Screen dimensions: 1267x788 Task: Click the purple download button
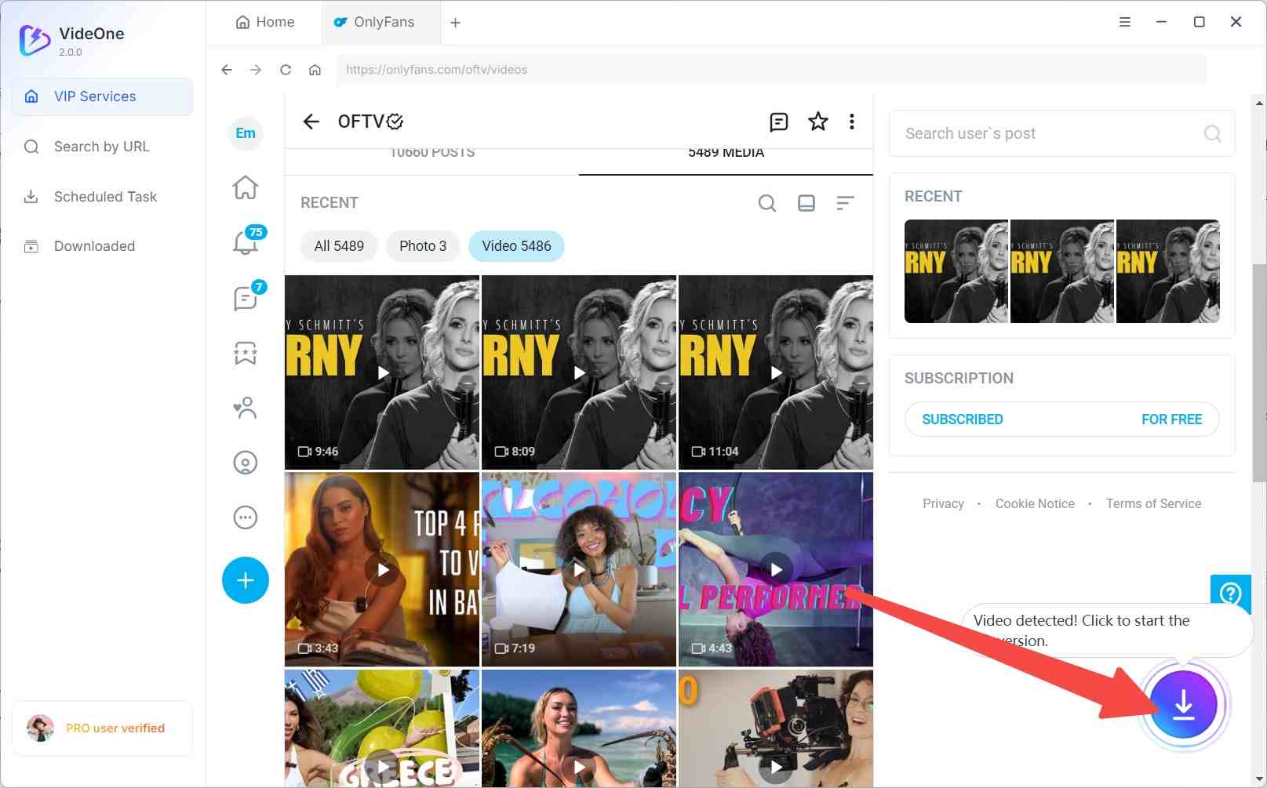(1183, 705)
